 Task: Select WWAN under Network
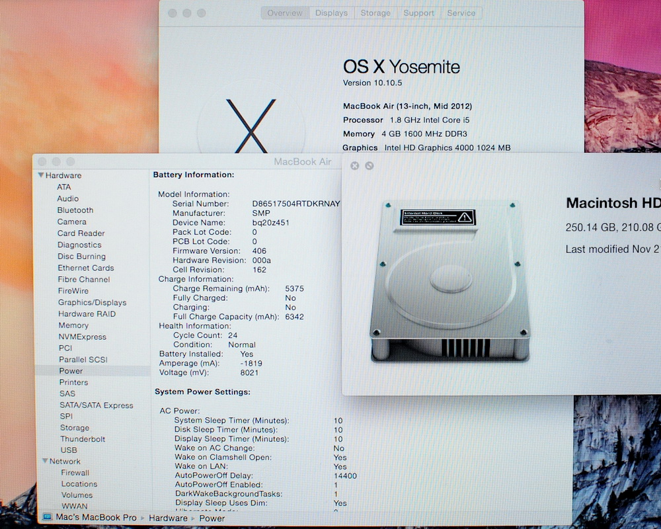pyautogui.click(x=75, y=506)
